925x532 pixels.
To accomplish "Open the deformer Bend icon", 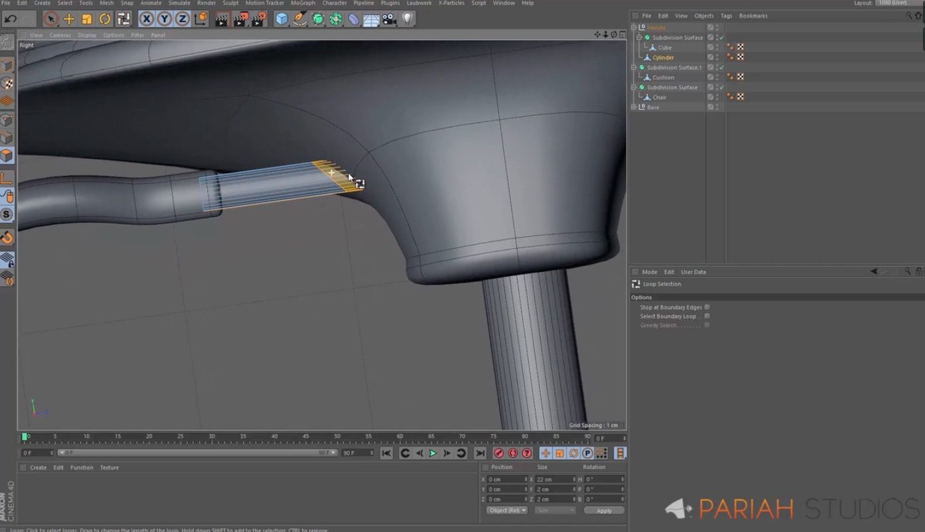I will 354,19.
